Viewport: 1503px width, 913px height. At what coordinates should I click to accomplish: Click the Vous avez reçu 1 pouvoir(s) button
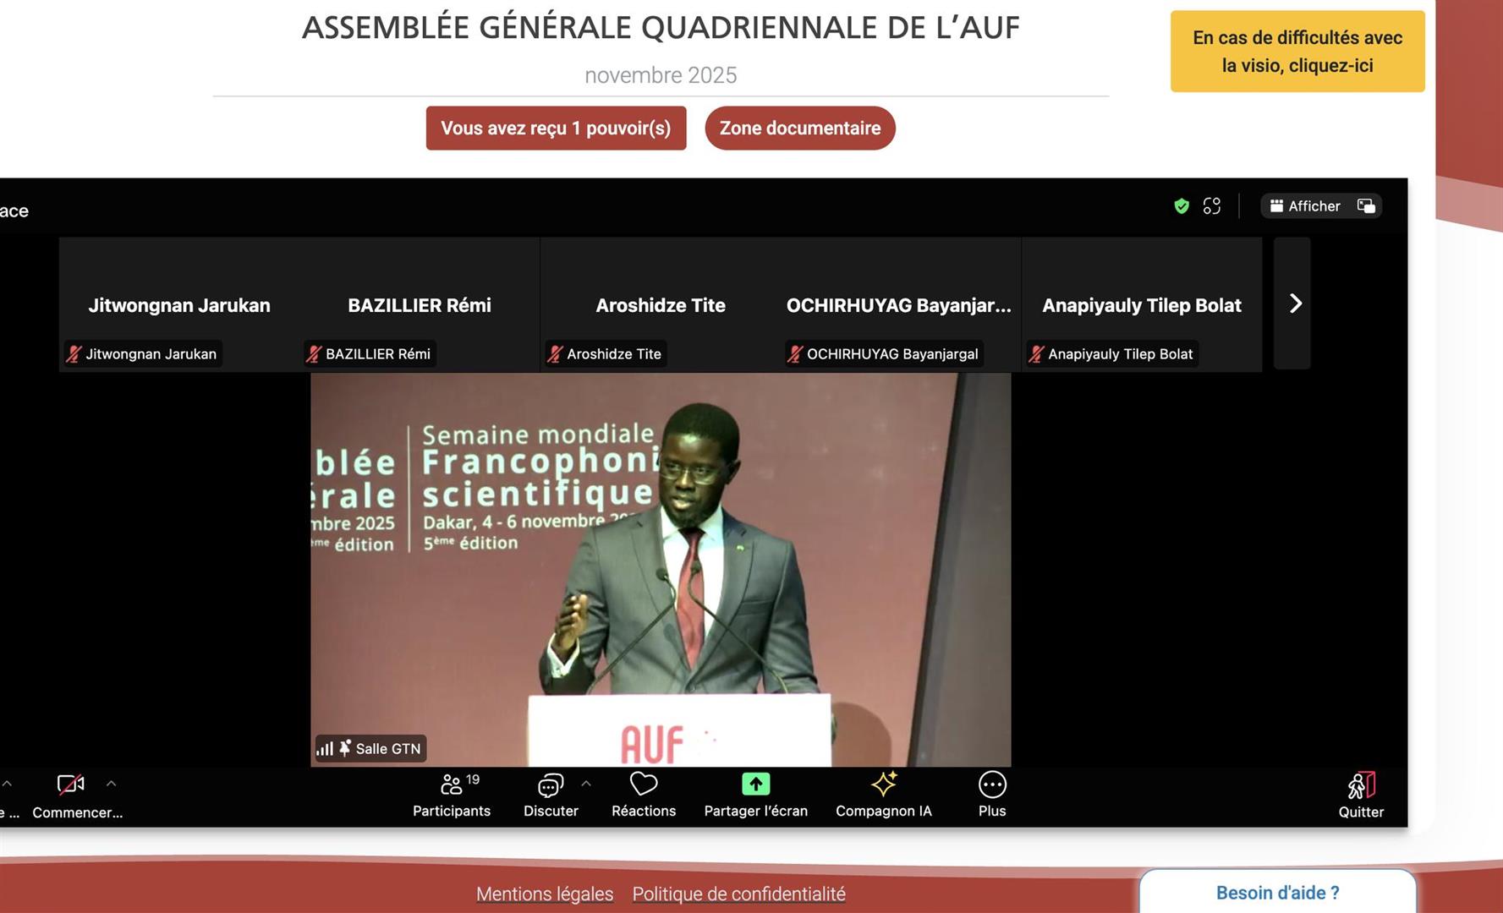point(556,128)
